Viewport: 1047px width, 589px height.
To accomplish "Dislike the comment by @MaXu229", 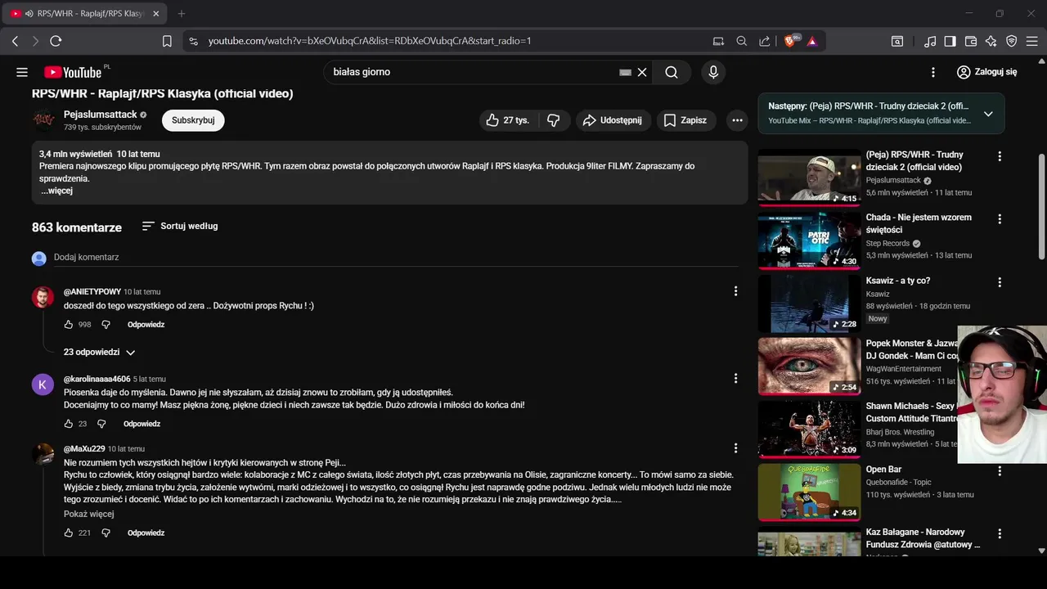I will pos(106,533).
